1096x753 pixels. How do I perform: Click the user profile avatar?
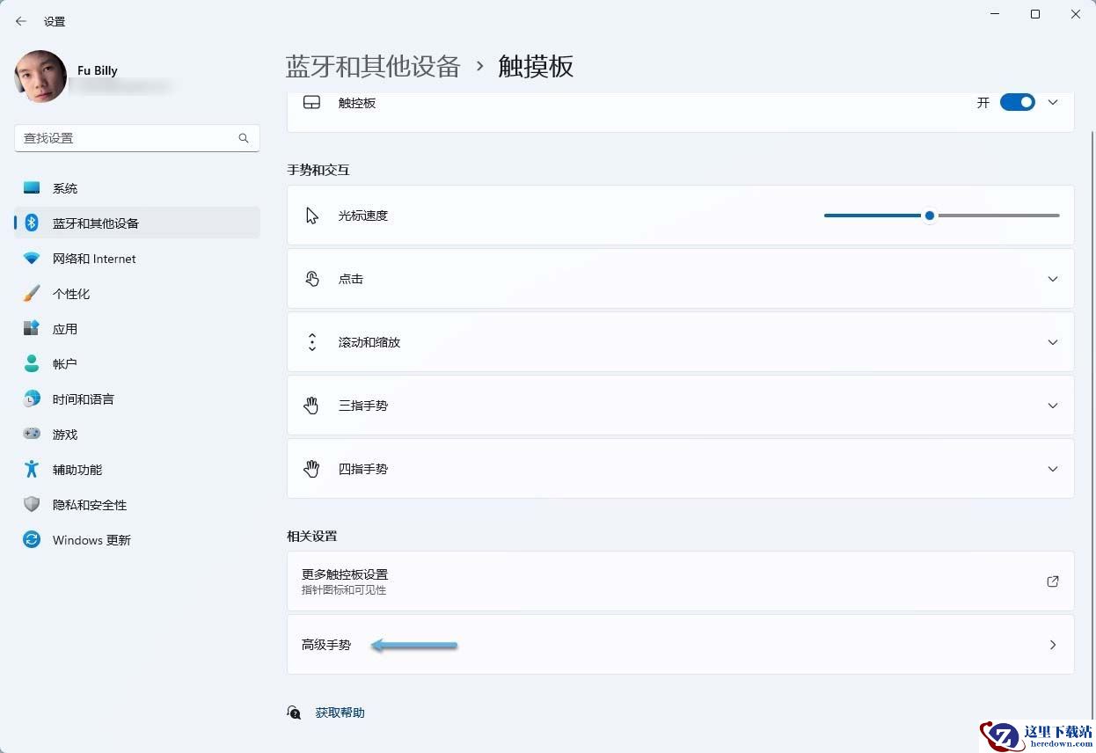[x=40, y=77]
